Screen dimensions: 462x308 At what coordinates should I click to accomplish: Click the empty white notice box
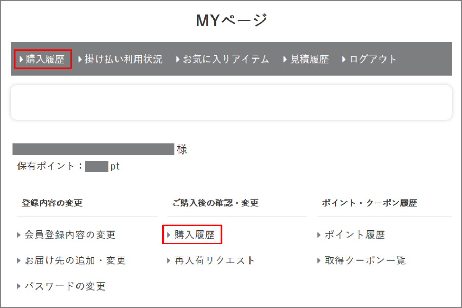click(x=231, y=102)
